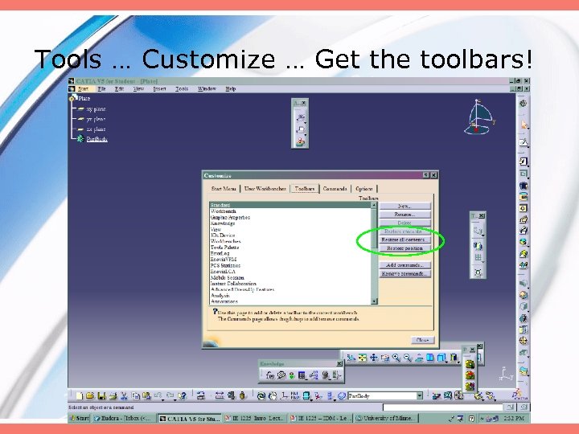Open the Undo history dropdown arrow

pos(162,399)
